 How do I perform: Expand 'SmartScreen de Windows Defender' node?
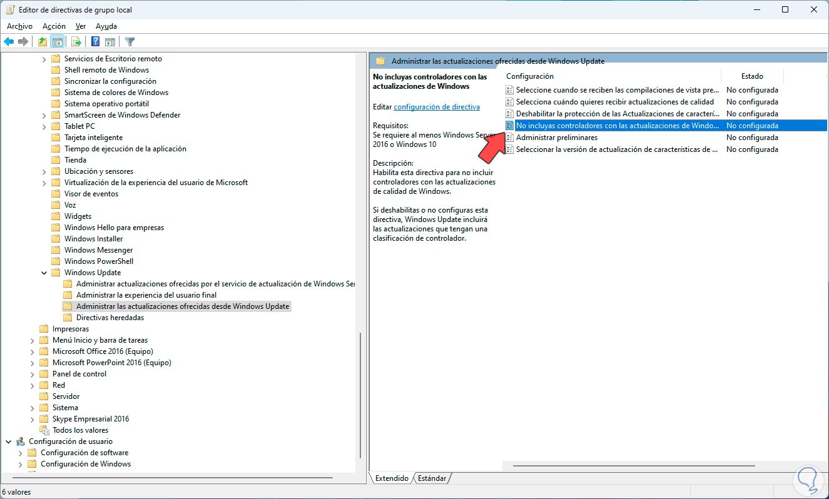click(x=44, y=115)
